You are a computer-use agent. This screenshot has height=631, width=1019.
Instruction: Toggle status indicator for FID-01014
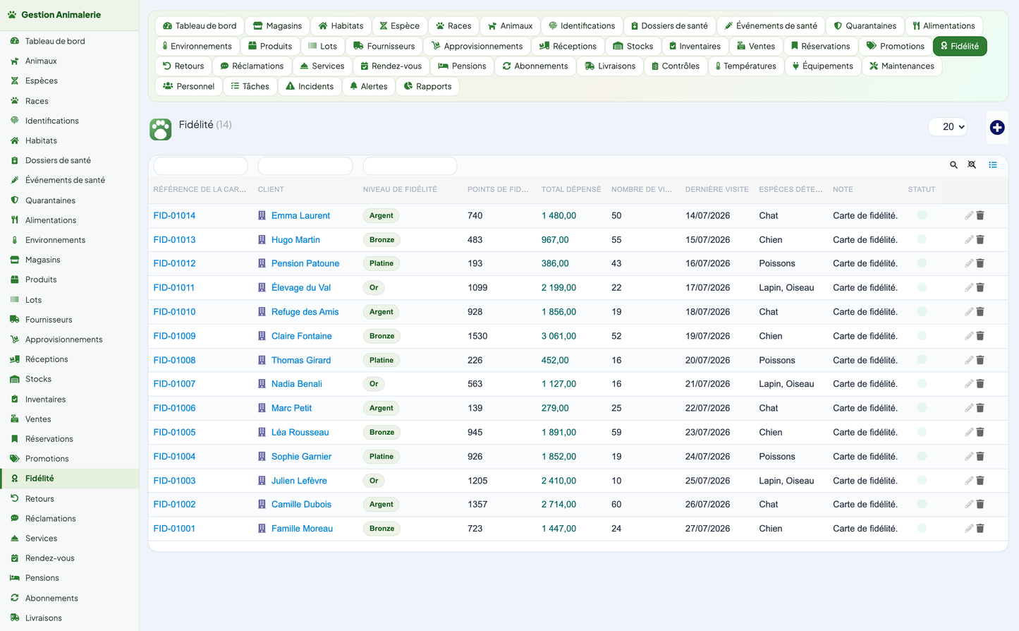pyautogui.click(x=922, y=215)
